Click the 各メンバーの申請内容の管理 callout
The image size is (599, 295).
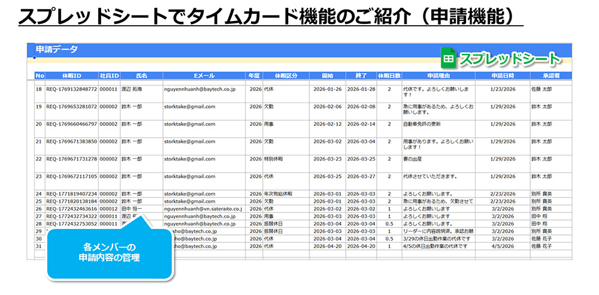(x=109, y=253)
